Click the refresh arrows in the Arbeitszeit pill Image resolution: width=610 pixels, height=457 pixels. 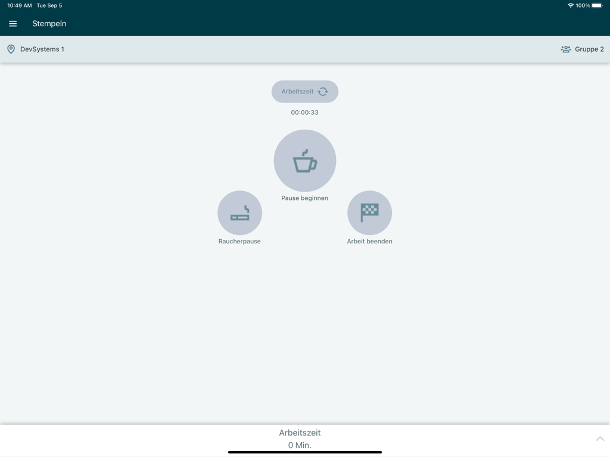322,91
